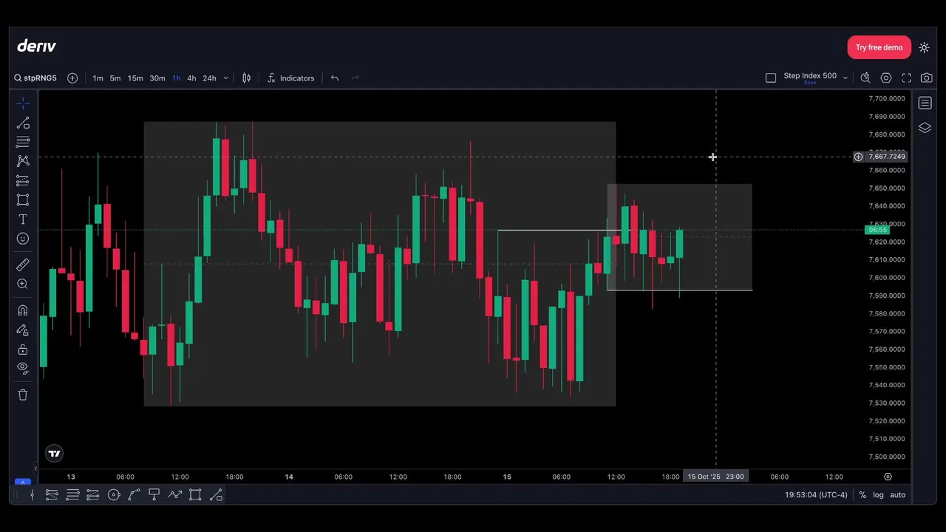Open chart type candles selector

coord(247,78)
